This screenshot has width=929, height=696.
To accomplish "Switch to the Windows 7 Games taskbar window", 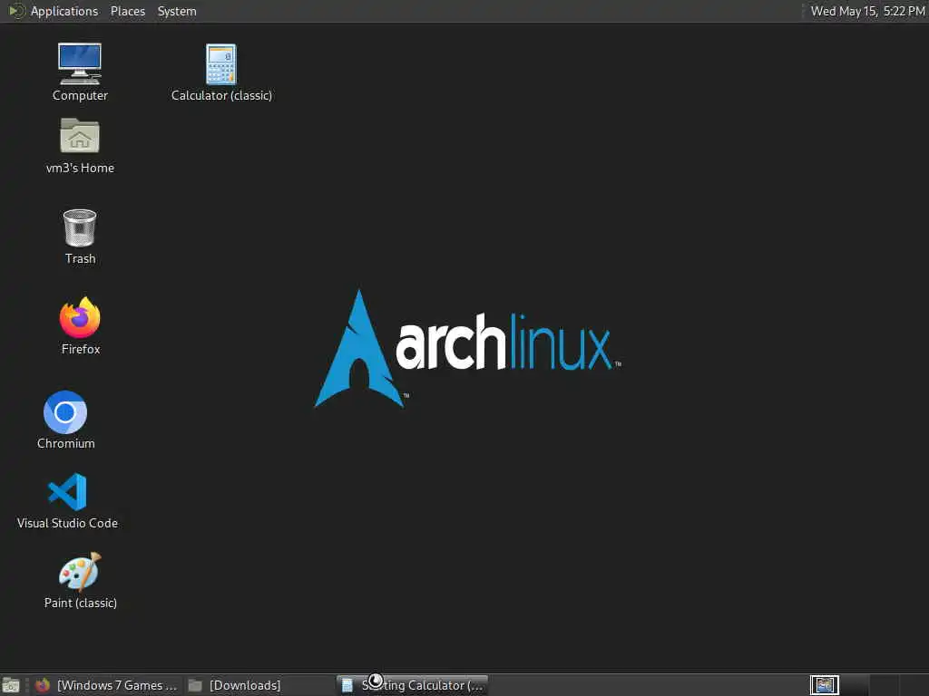I will click(x=107, y=685).
